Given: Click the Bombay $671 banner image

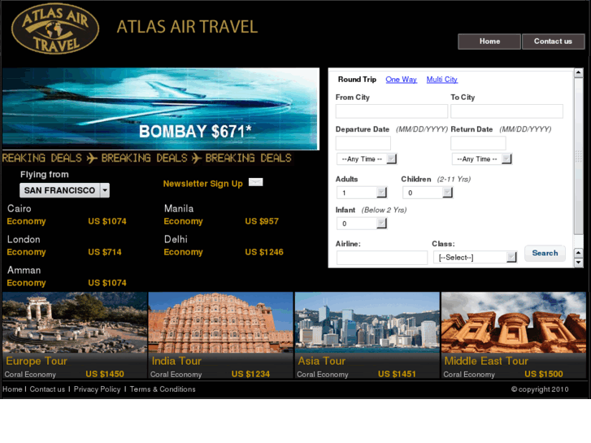Looking at the screenshot, I should pyautogui.click(x=161, y=109).
